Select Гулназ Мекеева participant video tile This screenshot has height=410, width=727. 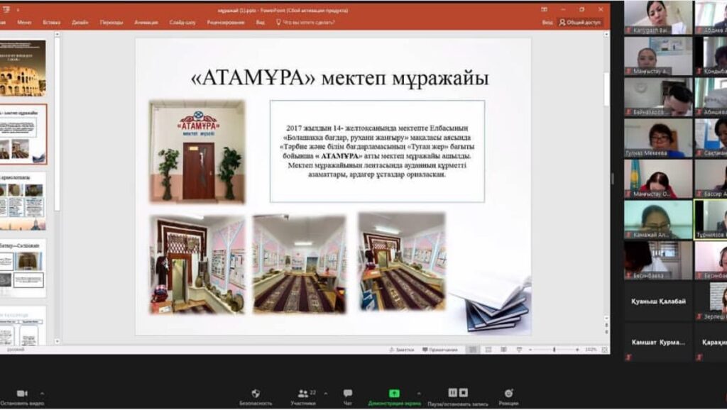[x=658, y=138]
